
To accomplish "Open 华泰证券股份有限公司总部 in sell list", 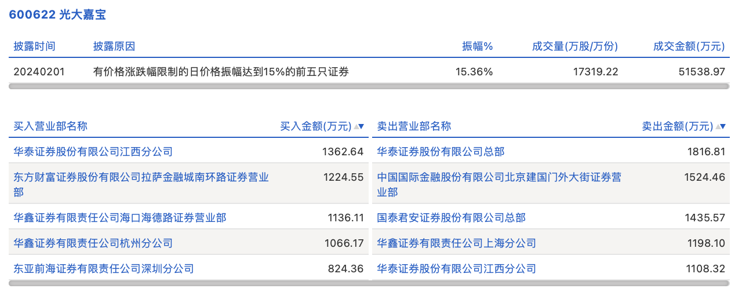I will coord(441,152).
